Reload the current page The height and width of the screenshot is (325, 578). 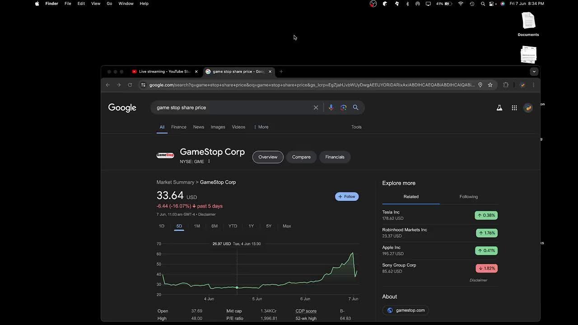[130, 85]
